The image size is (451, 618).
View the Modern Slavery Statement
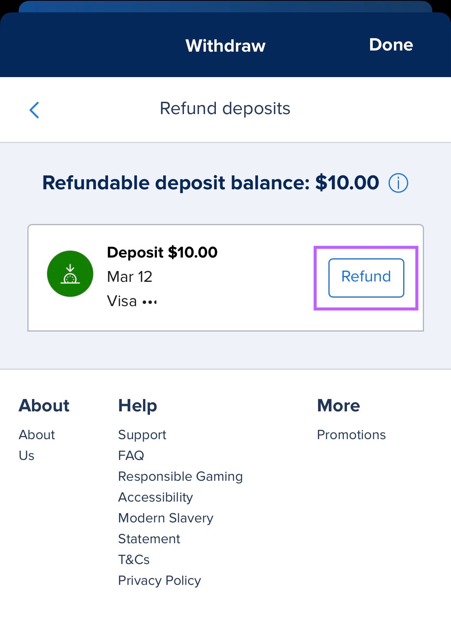[x=166, y=518]
